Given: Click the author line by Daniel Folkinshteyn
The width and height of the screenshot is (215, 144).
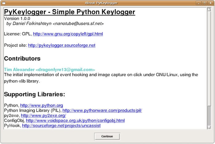Looking at the screenshot, I should [x=55, y=24].
